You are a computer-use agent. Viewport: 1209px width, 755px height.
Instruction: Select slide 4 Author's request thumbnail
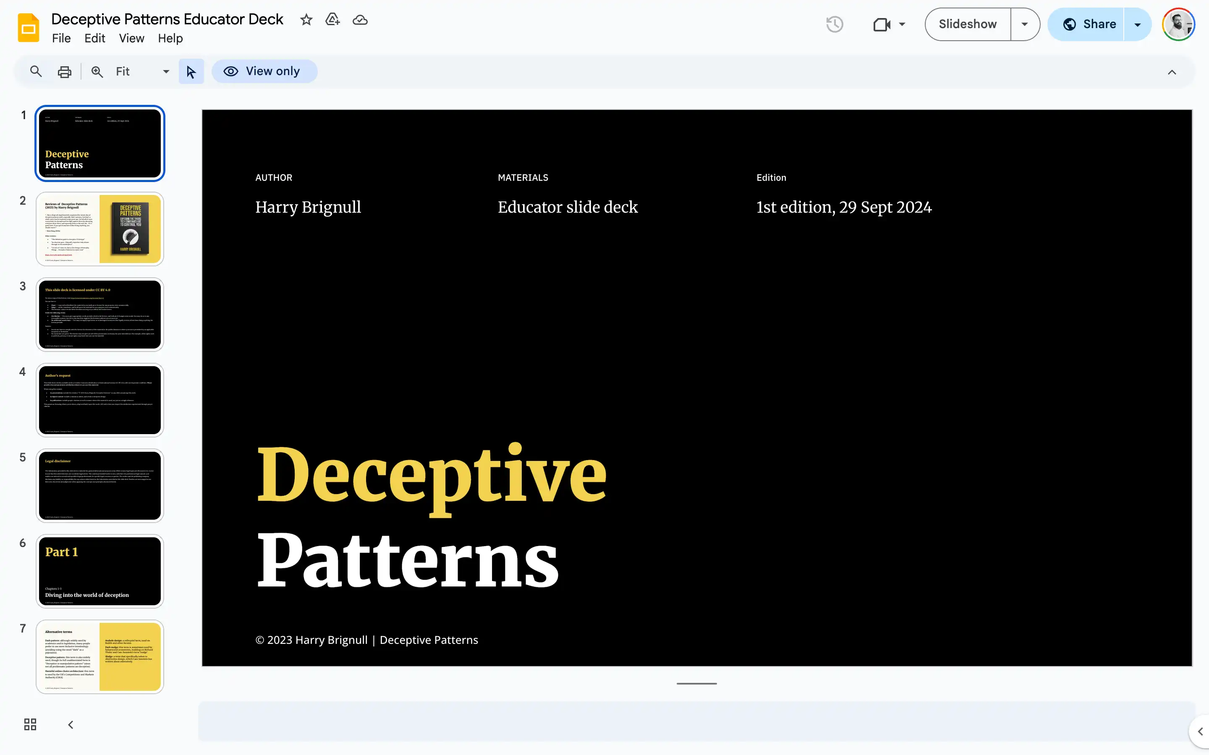tap(100, 400)
